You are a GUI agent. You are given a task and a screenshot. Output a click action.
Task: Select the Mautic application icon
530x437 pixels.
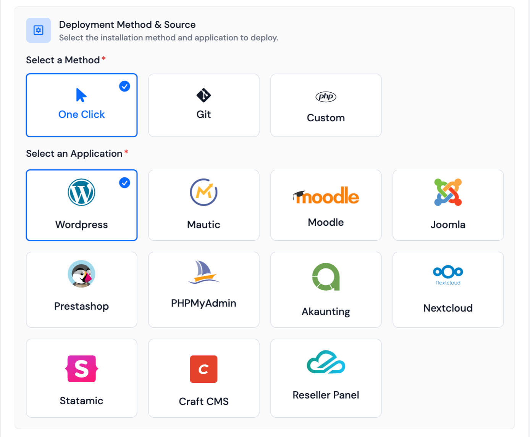click(204, 193)
